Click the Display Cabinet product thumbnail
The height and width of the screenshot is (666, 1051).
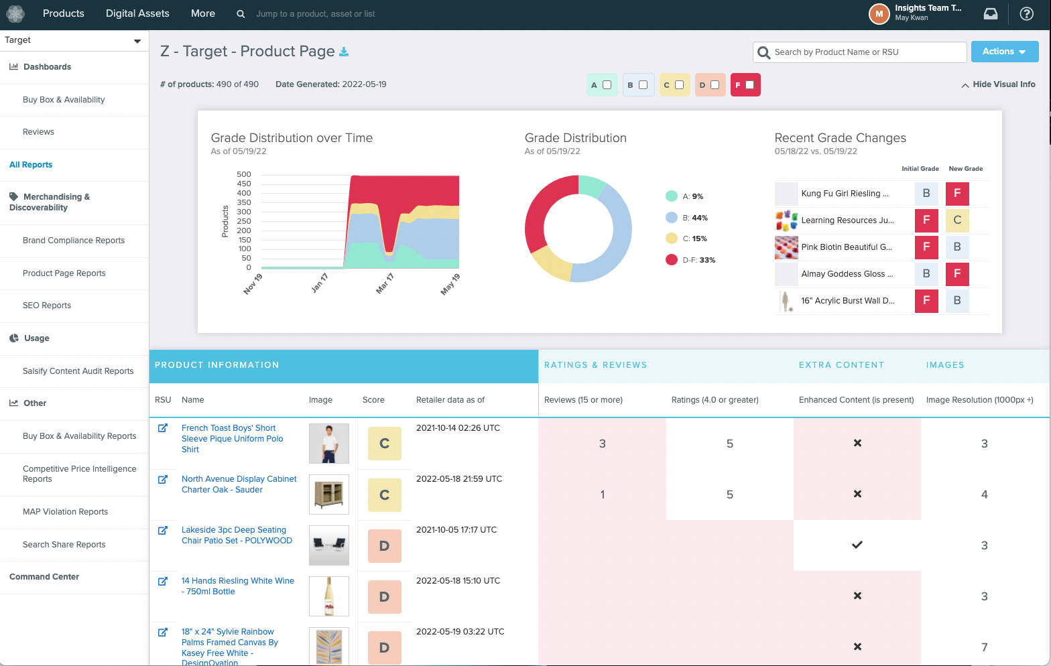click(329, 494)
